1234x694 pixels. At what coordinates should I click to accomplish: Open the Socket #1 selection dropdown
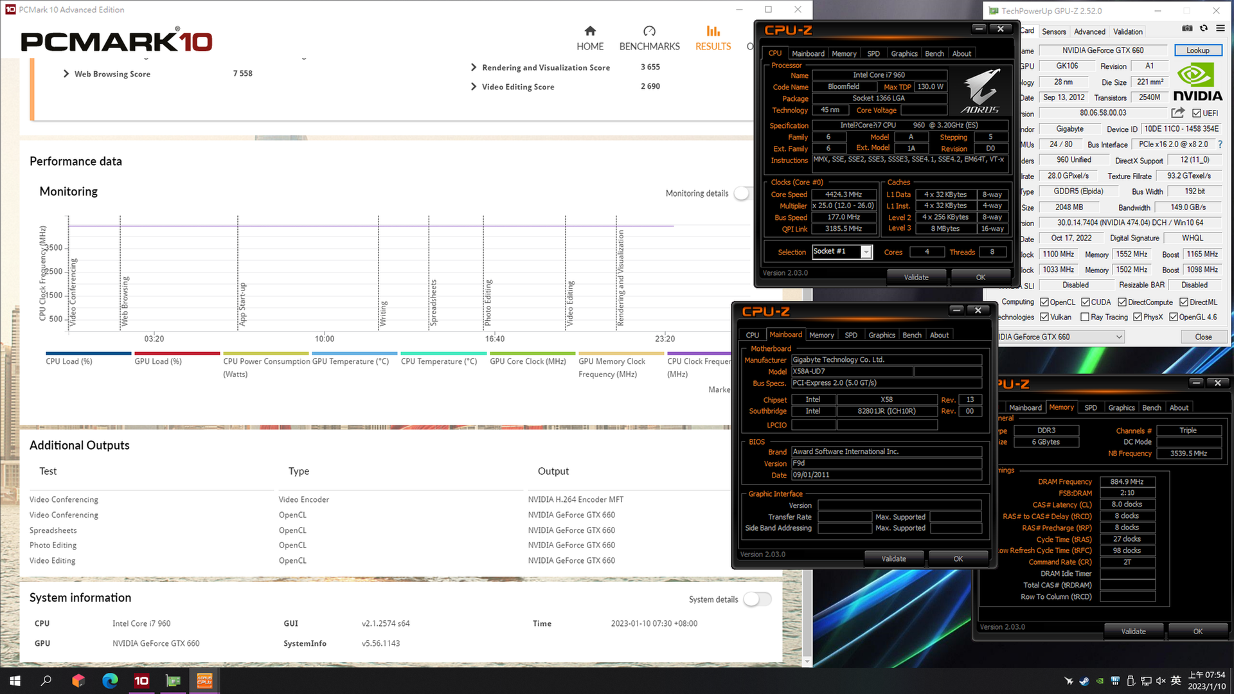(866, 253)
